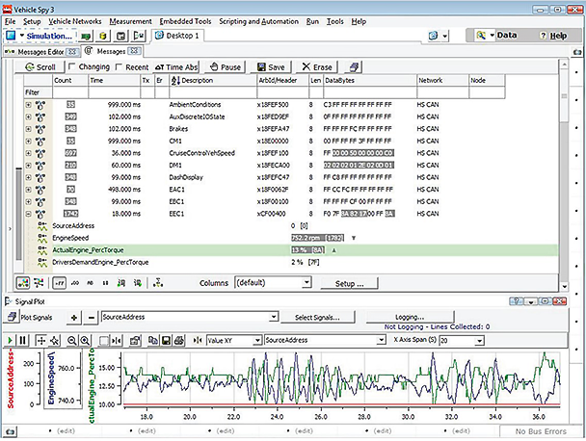The image size is (586, 441).
Task: Click the second colored view icon in Messages footer
Action: [x=39, y=283]
